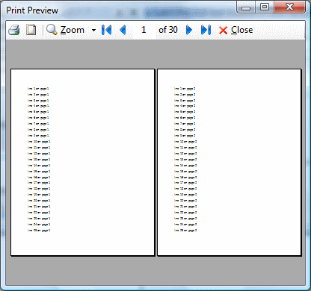The height and width of the screenshot is (291, 311).
Task: Advance to the next page
Action: pos(189,30)
